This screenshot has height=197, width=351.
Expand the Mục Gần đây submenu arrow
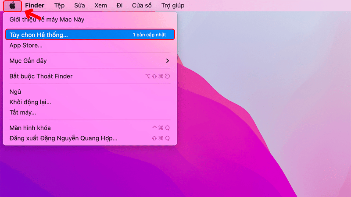(x=167, y=60)
